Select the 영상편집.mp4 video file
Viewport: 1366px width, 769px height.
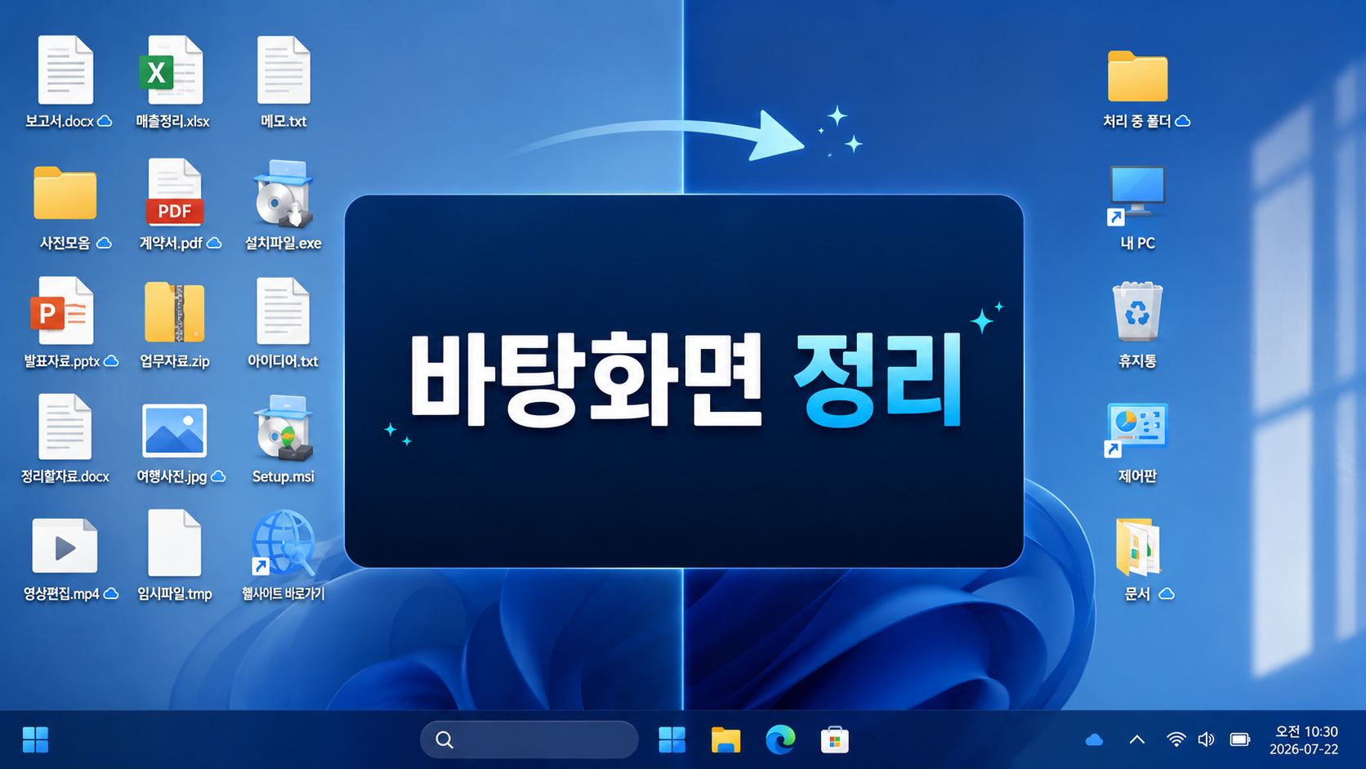[65, 546]
